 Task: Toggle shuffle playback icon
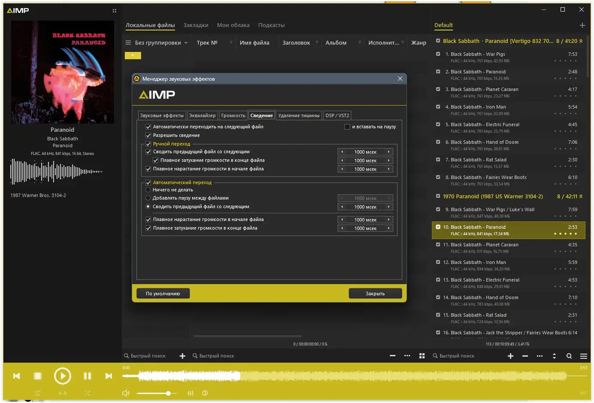87,393
